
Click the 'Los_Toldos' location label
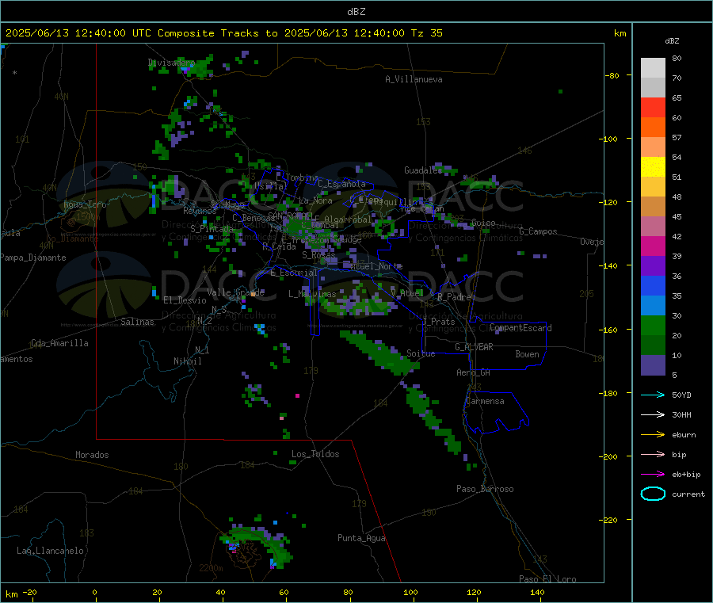(x=315, y=454)
